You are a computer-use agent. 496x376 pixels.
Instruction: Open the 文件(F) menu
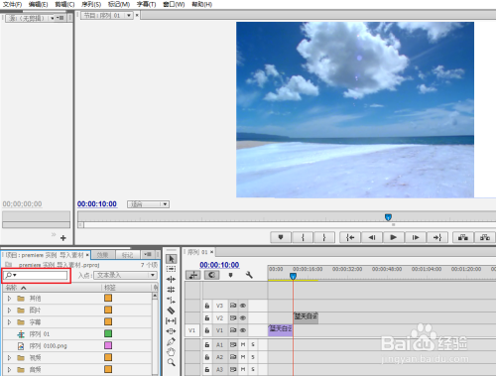click(13, 4)
